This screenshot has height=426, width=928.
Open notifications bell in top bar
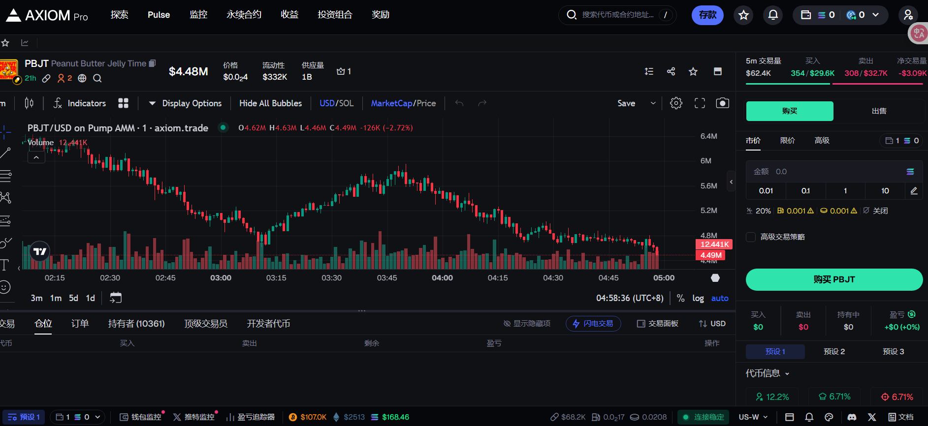point(773,15)
